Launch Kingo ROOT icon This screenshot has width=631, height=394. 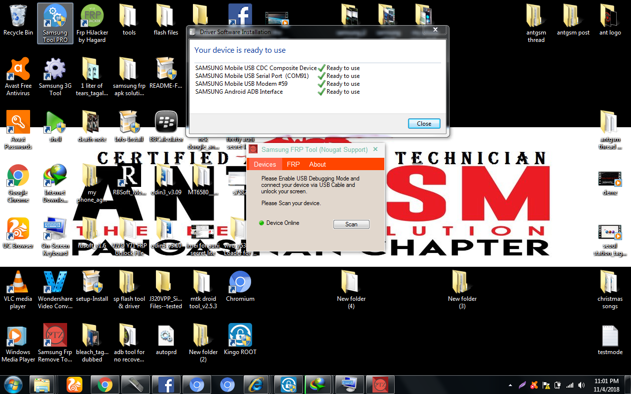(240, 340)
